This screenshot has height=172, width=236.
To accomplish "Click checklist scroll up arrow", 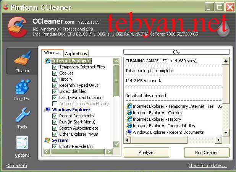I will (116, 61).
